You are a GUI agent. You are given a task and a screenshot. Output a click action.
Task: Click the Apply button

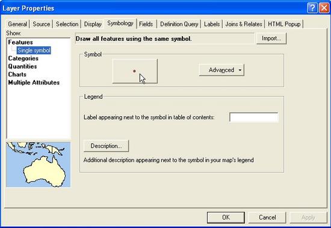click(308, 217)
